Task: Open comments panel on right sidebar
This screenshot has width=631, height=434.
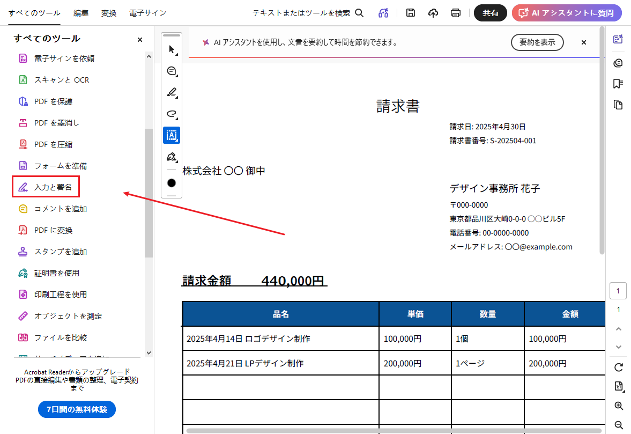Action: [618, 63]
